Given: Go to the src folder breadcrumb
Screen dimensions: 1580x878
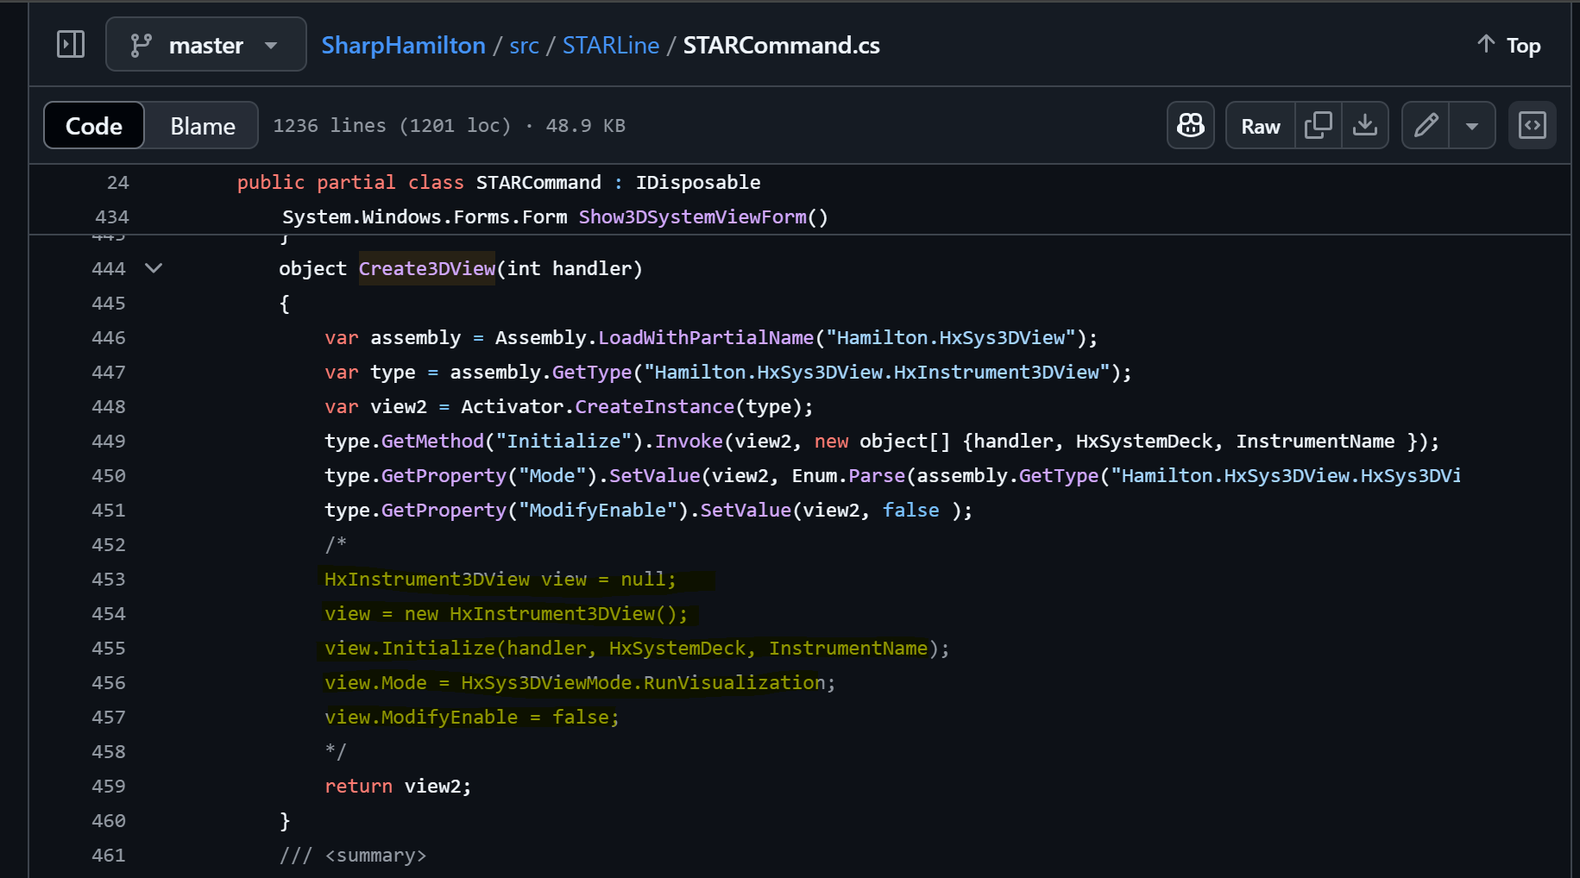Looking at the screenshot, I should [x=524, y=45].
